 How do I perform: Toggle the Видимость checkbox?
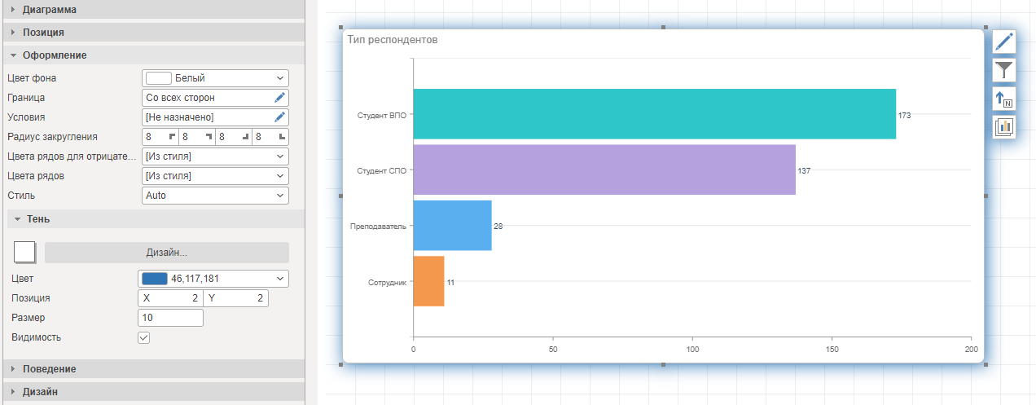click(144, 337)
